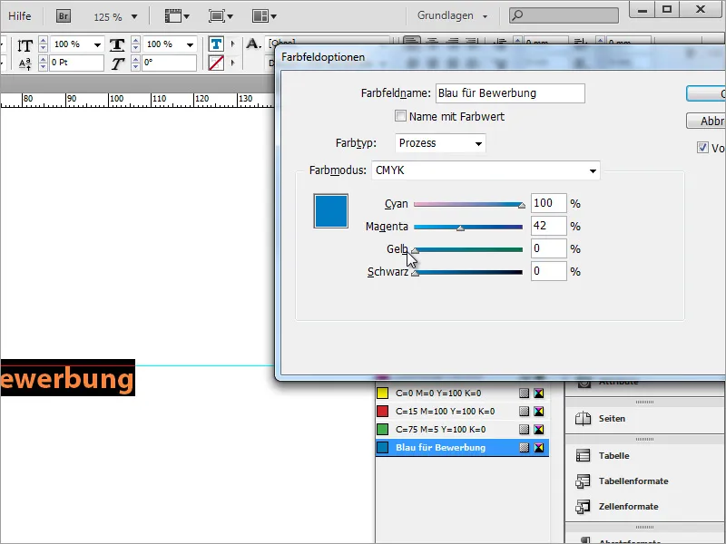Open horizontal scale 100 % dropdown arrow
This screenshot has width=726, height=544.
(x=190, y=44)
